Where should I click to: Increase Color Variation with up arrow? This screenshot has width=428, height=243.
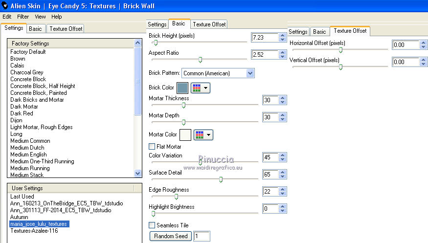[x=283, y=155]
